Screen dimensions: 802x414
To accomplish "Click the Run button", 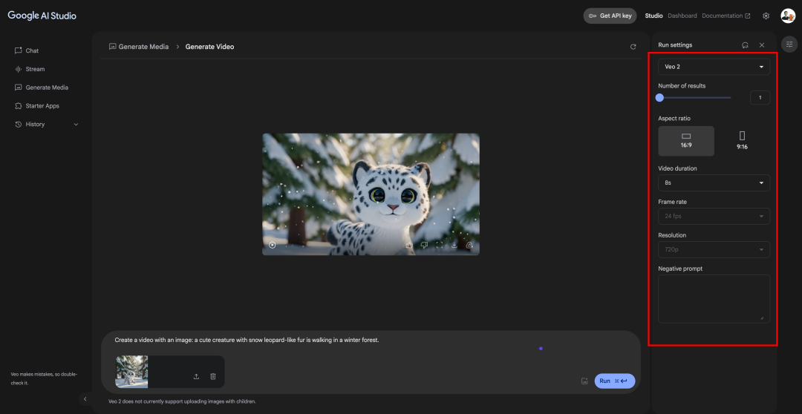I will 615,381.
